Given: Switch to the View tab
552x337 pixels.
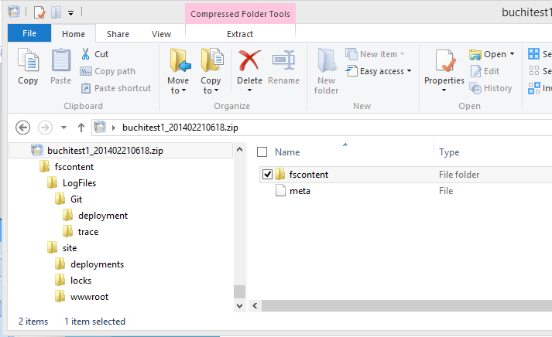Looking at the screenshot, I should 161,34.
